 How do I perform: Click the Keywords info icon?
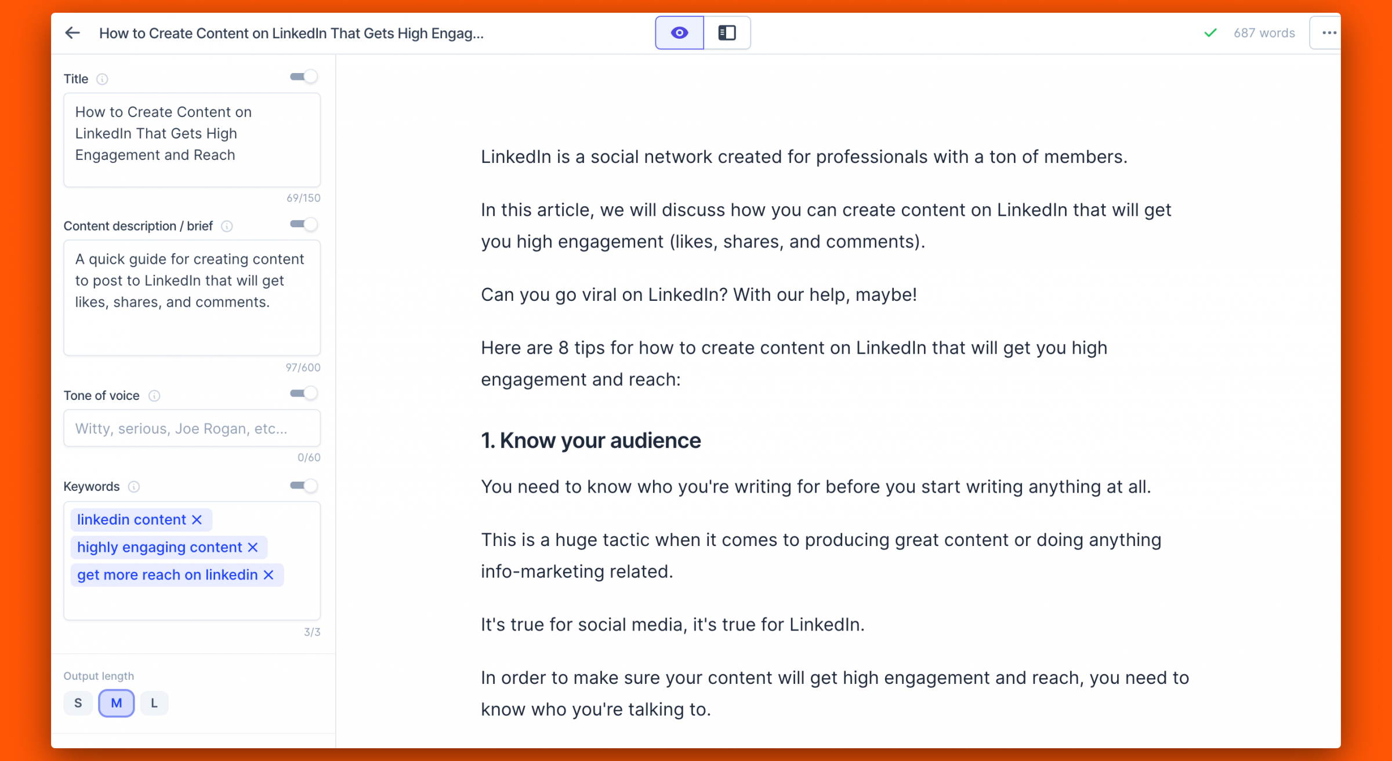134,486
